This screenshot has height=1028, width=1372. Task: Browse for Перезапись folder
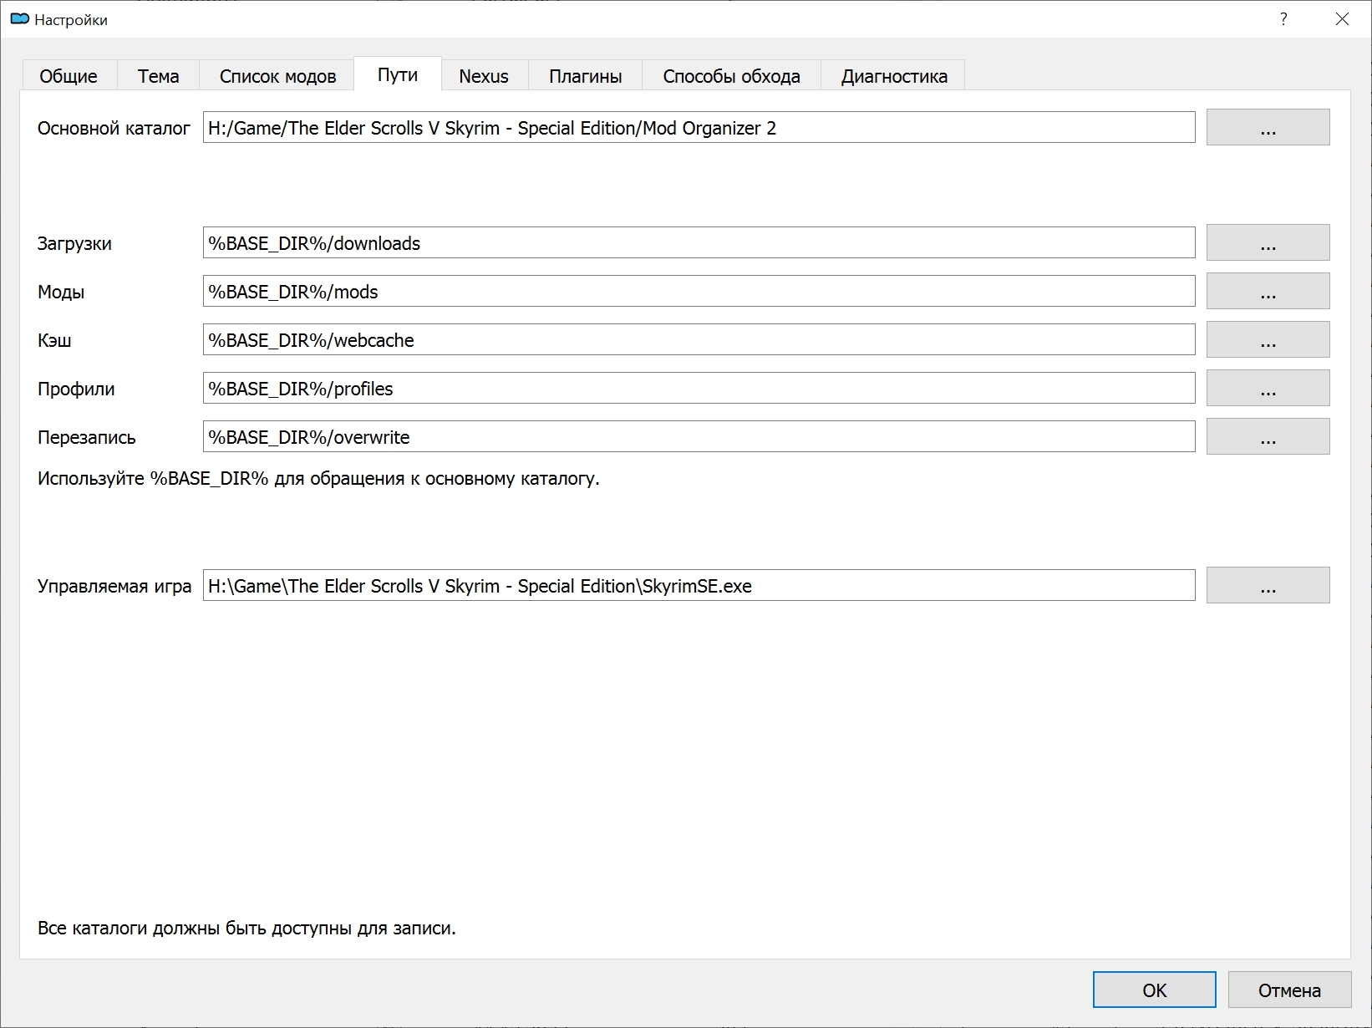(1268, 436)
